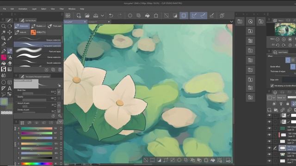Image resolution: width=296 pixels, height=166 pixels.
Task: Open the layer palette color dropdown
Action: coord(271,97)
